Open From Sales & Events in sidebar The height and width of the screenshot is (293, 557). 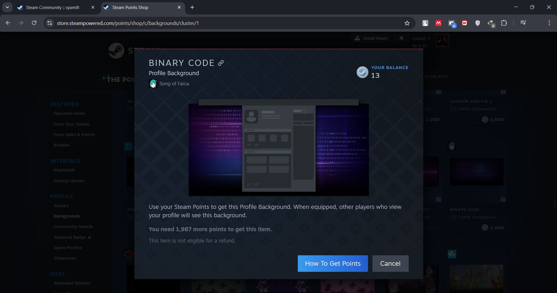tap(74, 135)
